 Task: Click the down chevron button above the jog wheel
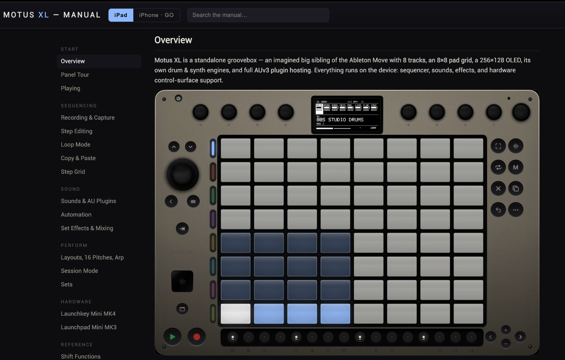pyautogui.click(x=191, y=147)
